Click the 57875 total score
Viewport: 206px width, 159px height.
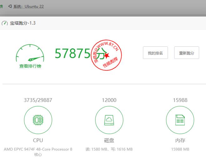click(x=72, y=53)
